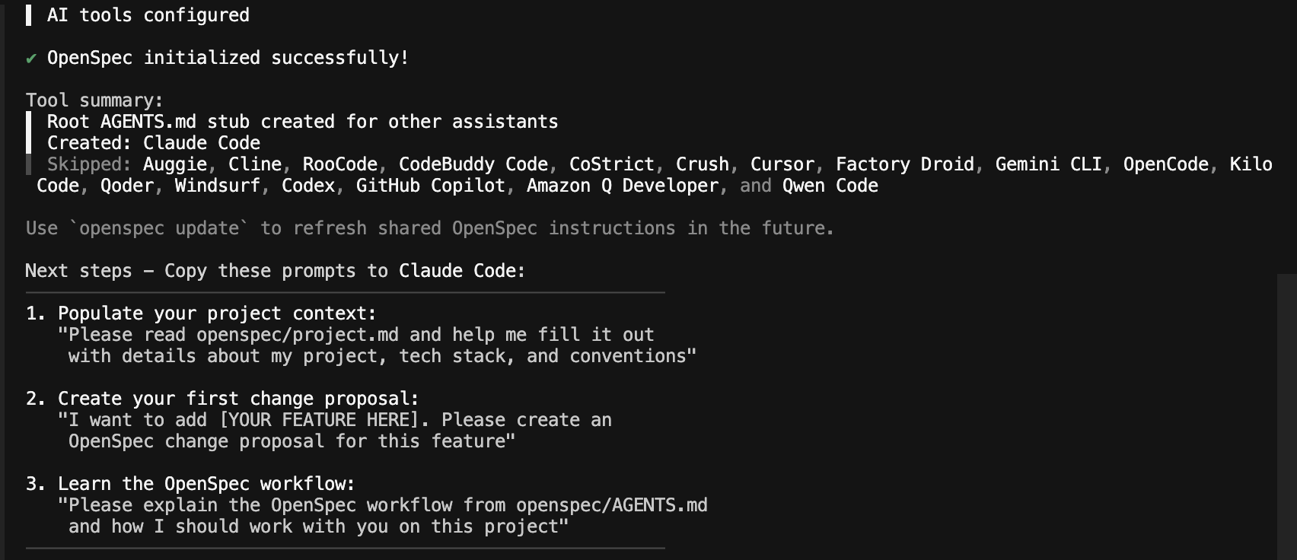Viewport: 1297px width, 560px height.
Task: Click the "Tool summary:" label
Action: point(94,100)
